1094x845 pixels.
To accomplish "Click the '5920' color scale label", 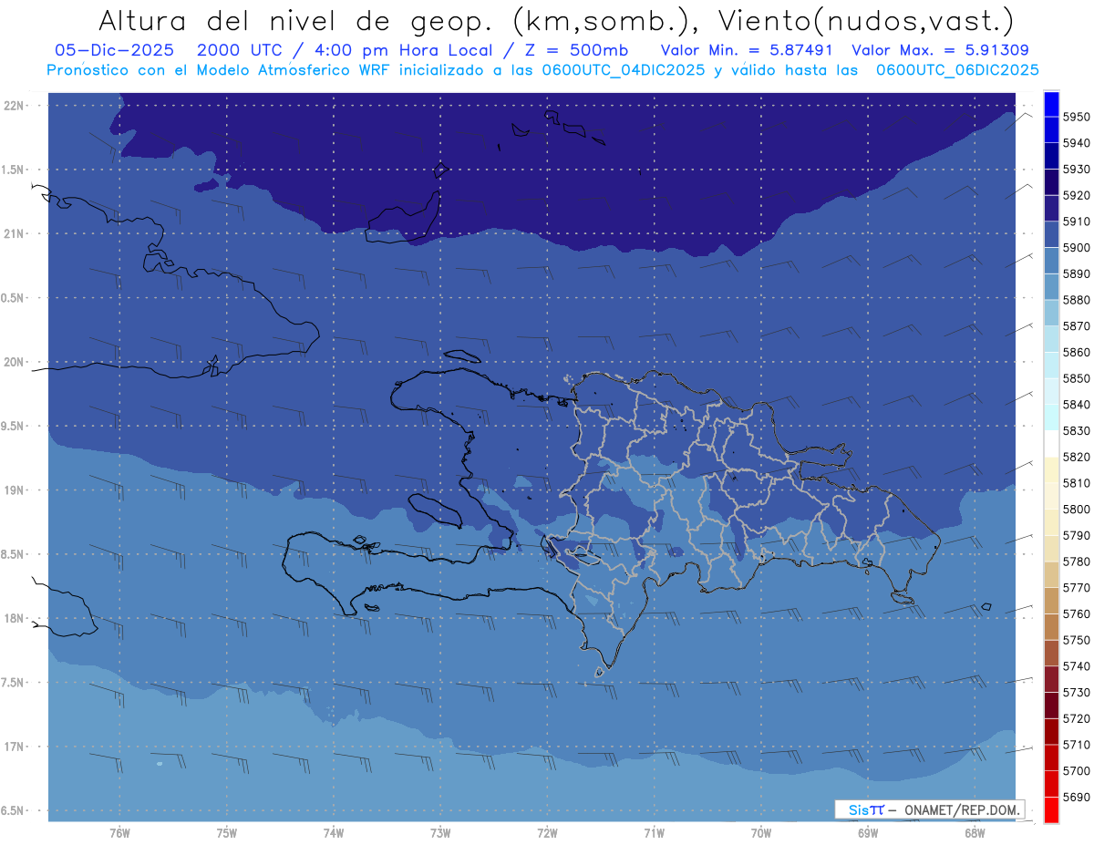I will click(x=1077, y=195).
